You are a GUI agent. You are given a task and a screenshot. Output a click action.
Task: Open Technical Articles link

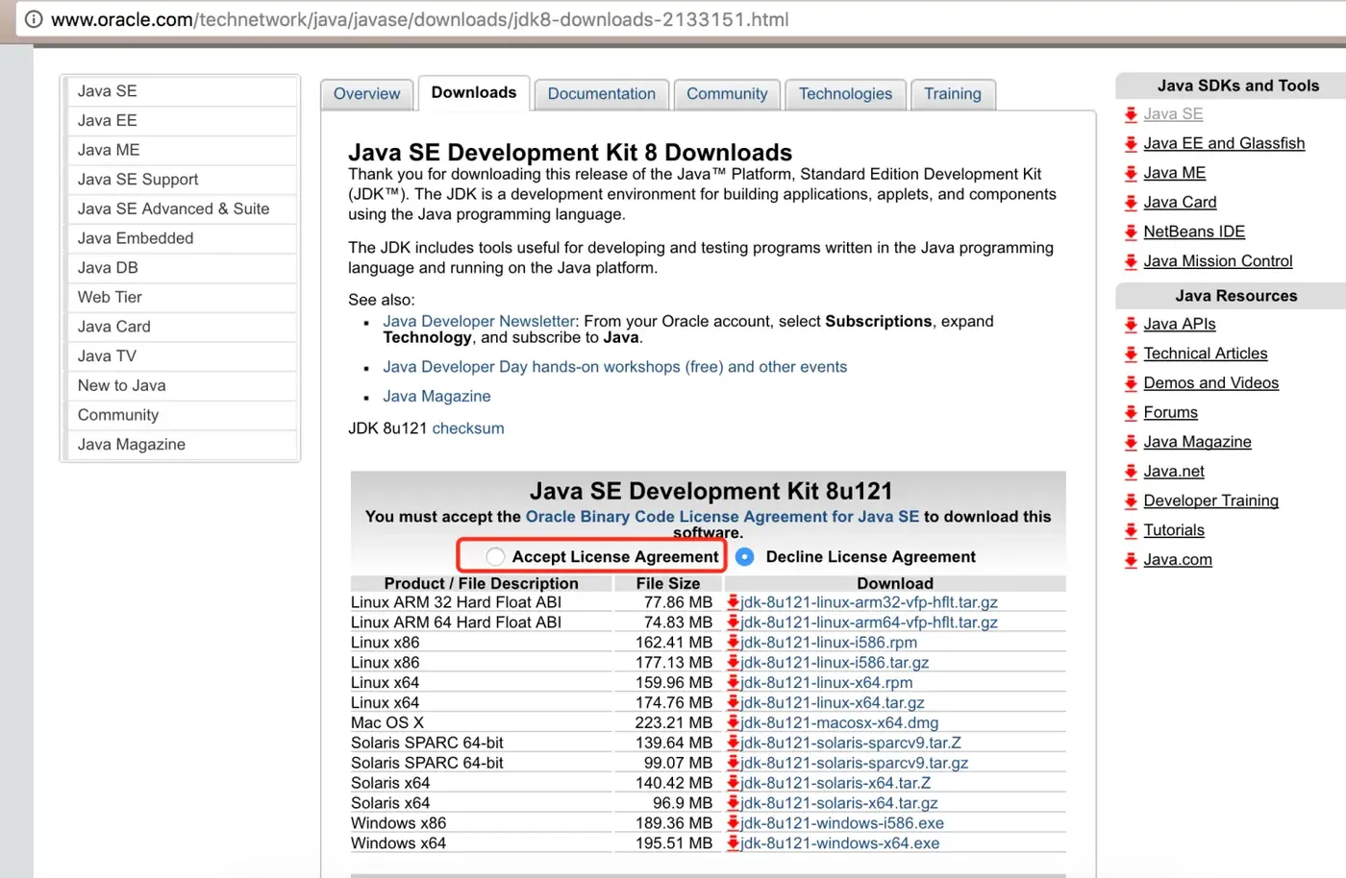[1206, 354]
